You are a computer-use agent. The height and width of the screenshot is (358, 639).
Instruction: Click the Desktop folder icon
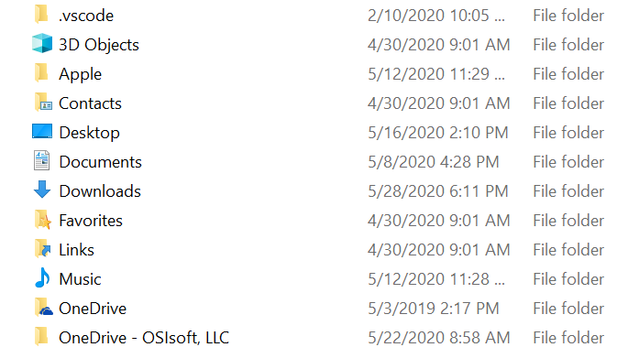click(x=42, y=132)
